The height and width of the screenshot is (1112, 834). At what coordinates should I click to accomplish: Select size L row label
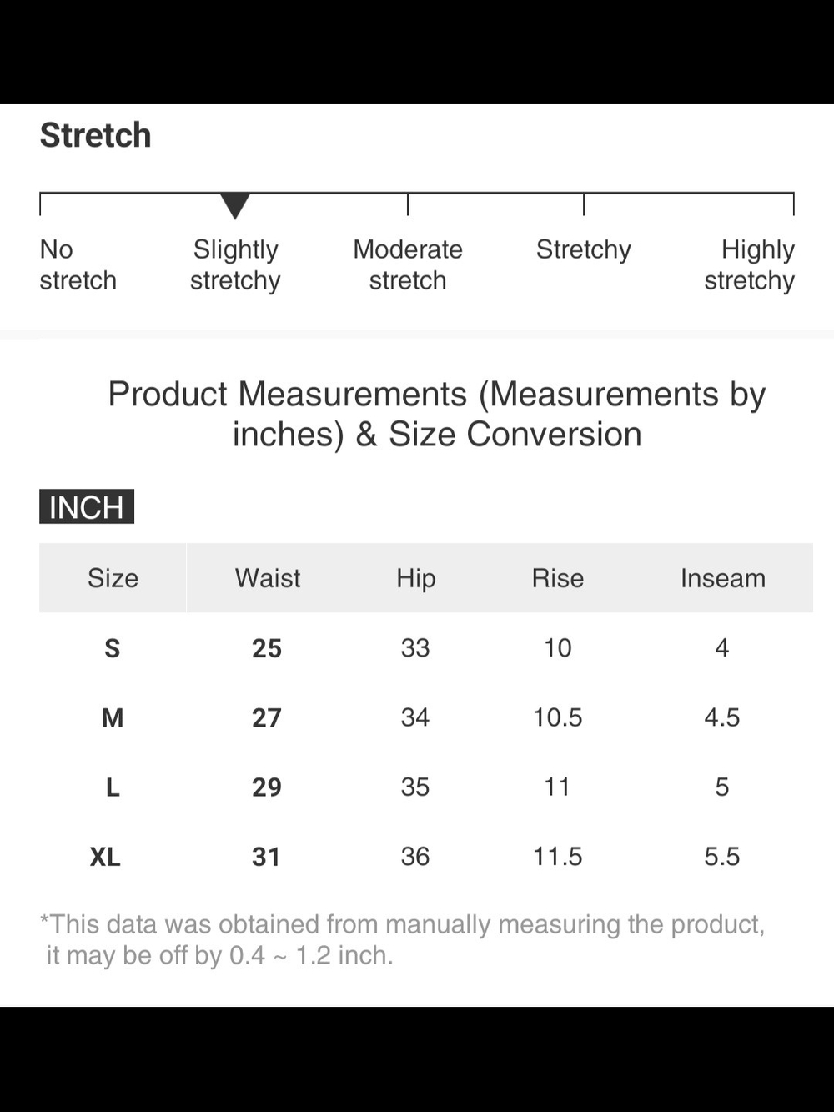click(x=113, y=787)
